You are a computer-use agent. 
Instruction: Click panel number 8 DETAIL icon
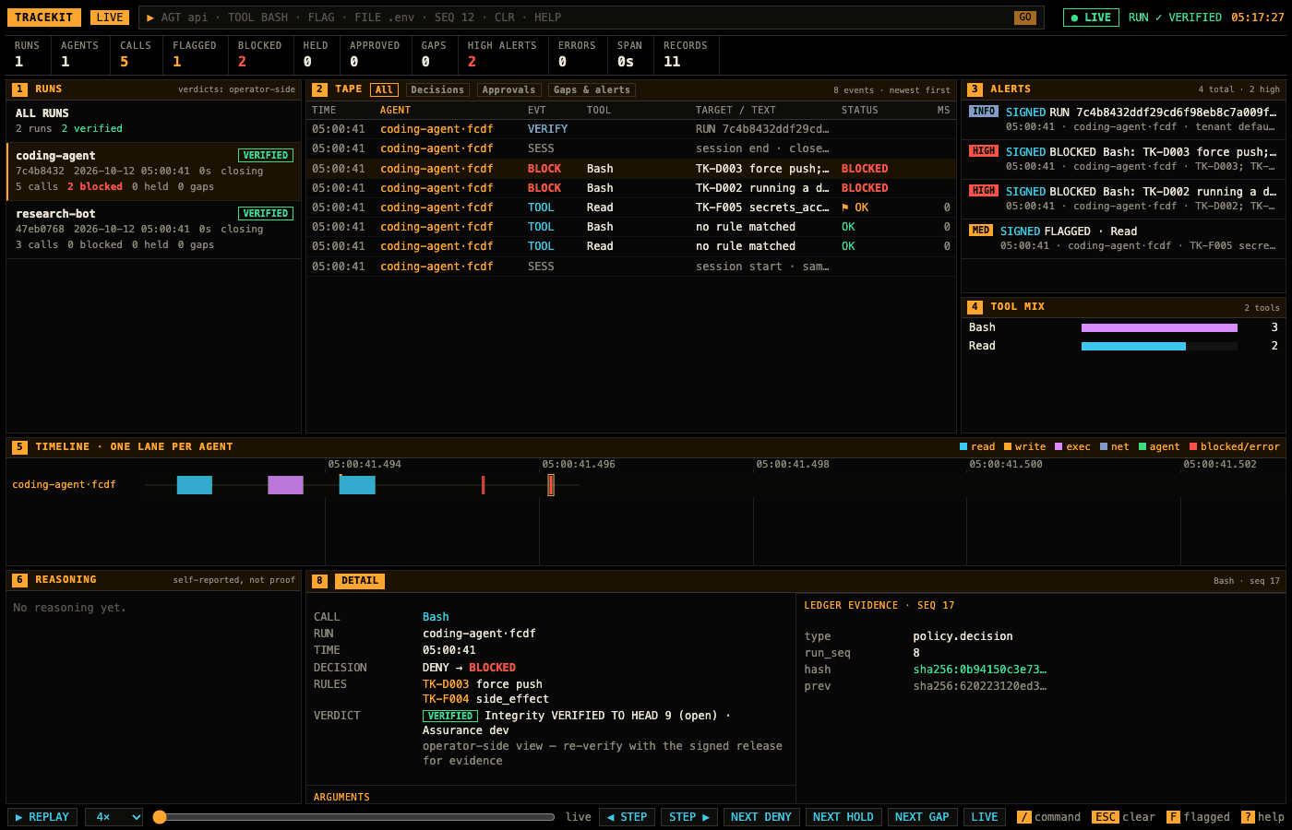coord(319,581)
